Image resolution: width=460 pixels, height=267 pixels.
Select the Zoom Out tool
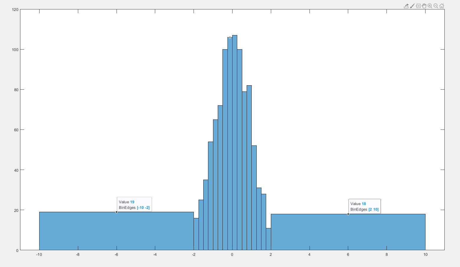(x=436, y=6)
